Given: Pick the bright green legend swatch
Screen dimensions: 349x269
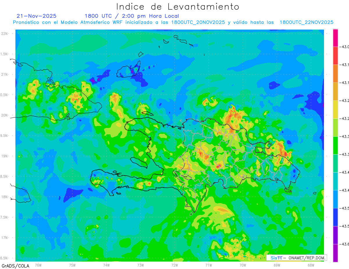Looking at the screenshot, I should pos(335,145).
